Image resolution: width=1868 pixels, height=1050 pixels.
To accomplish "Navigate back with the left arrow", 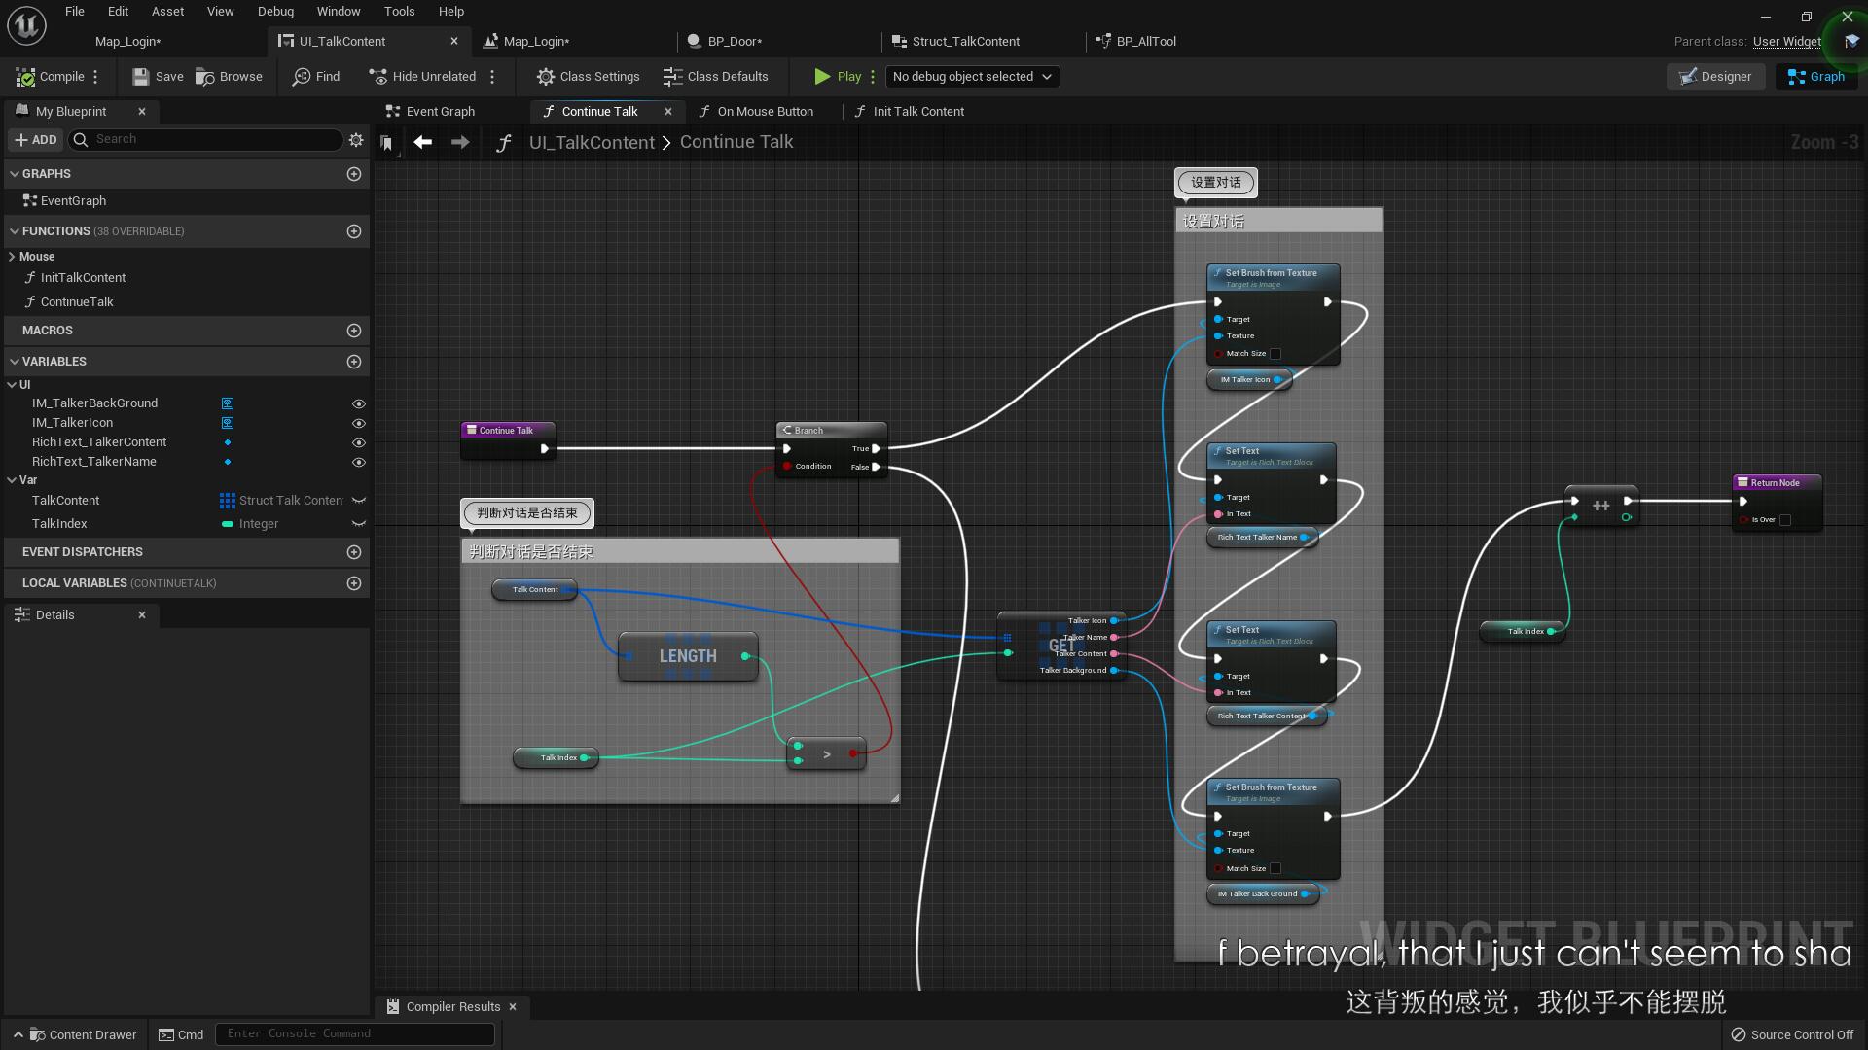I will click(422, 142).
